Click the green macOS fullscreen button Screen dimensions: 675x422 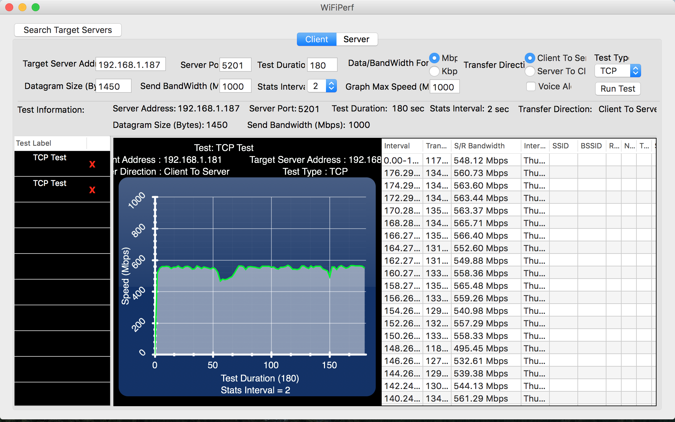tap(36, 7)
